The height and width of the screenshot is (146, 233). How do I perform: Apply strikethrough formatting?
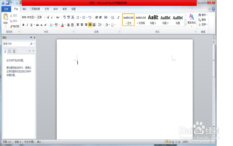(38, 25)
